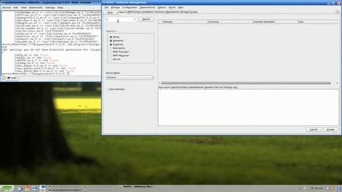Screen dimensions: 342x192
Task: Click the icon at the panel's right end
Action: 339,188
